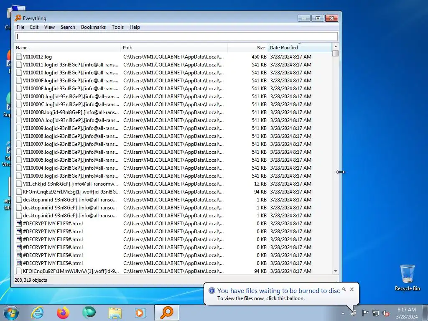Sort by Date Modified column header

(300, 48)
